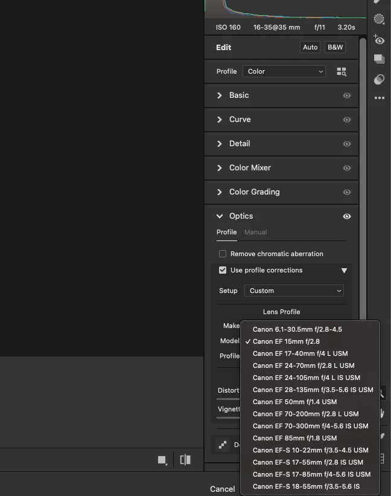Select Canon EF 28-135mm f/3.5-5.6 IS USM
Screen dimensions: 391x496
(310, 390)
